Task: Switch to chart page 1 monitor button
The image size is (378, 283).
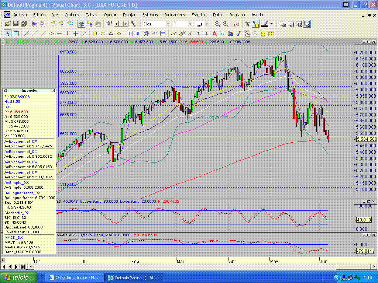Action: click(x=282, y=24)
